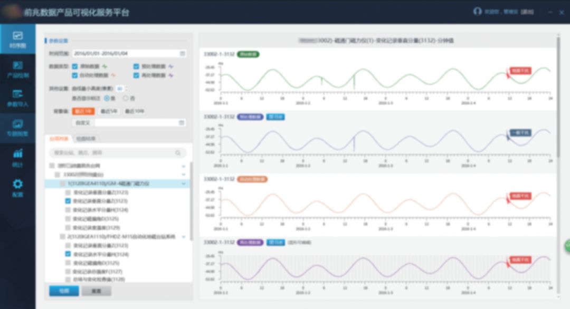Viewport: 570px width, 309px height.
Task: Open the 参数导入 sidebar section
Action: point(17,98)
